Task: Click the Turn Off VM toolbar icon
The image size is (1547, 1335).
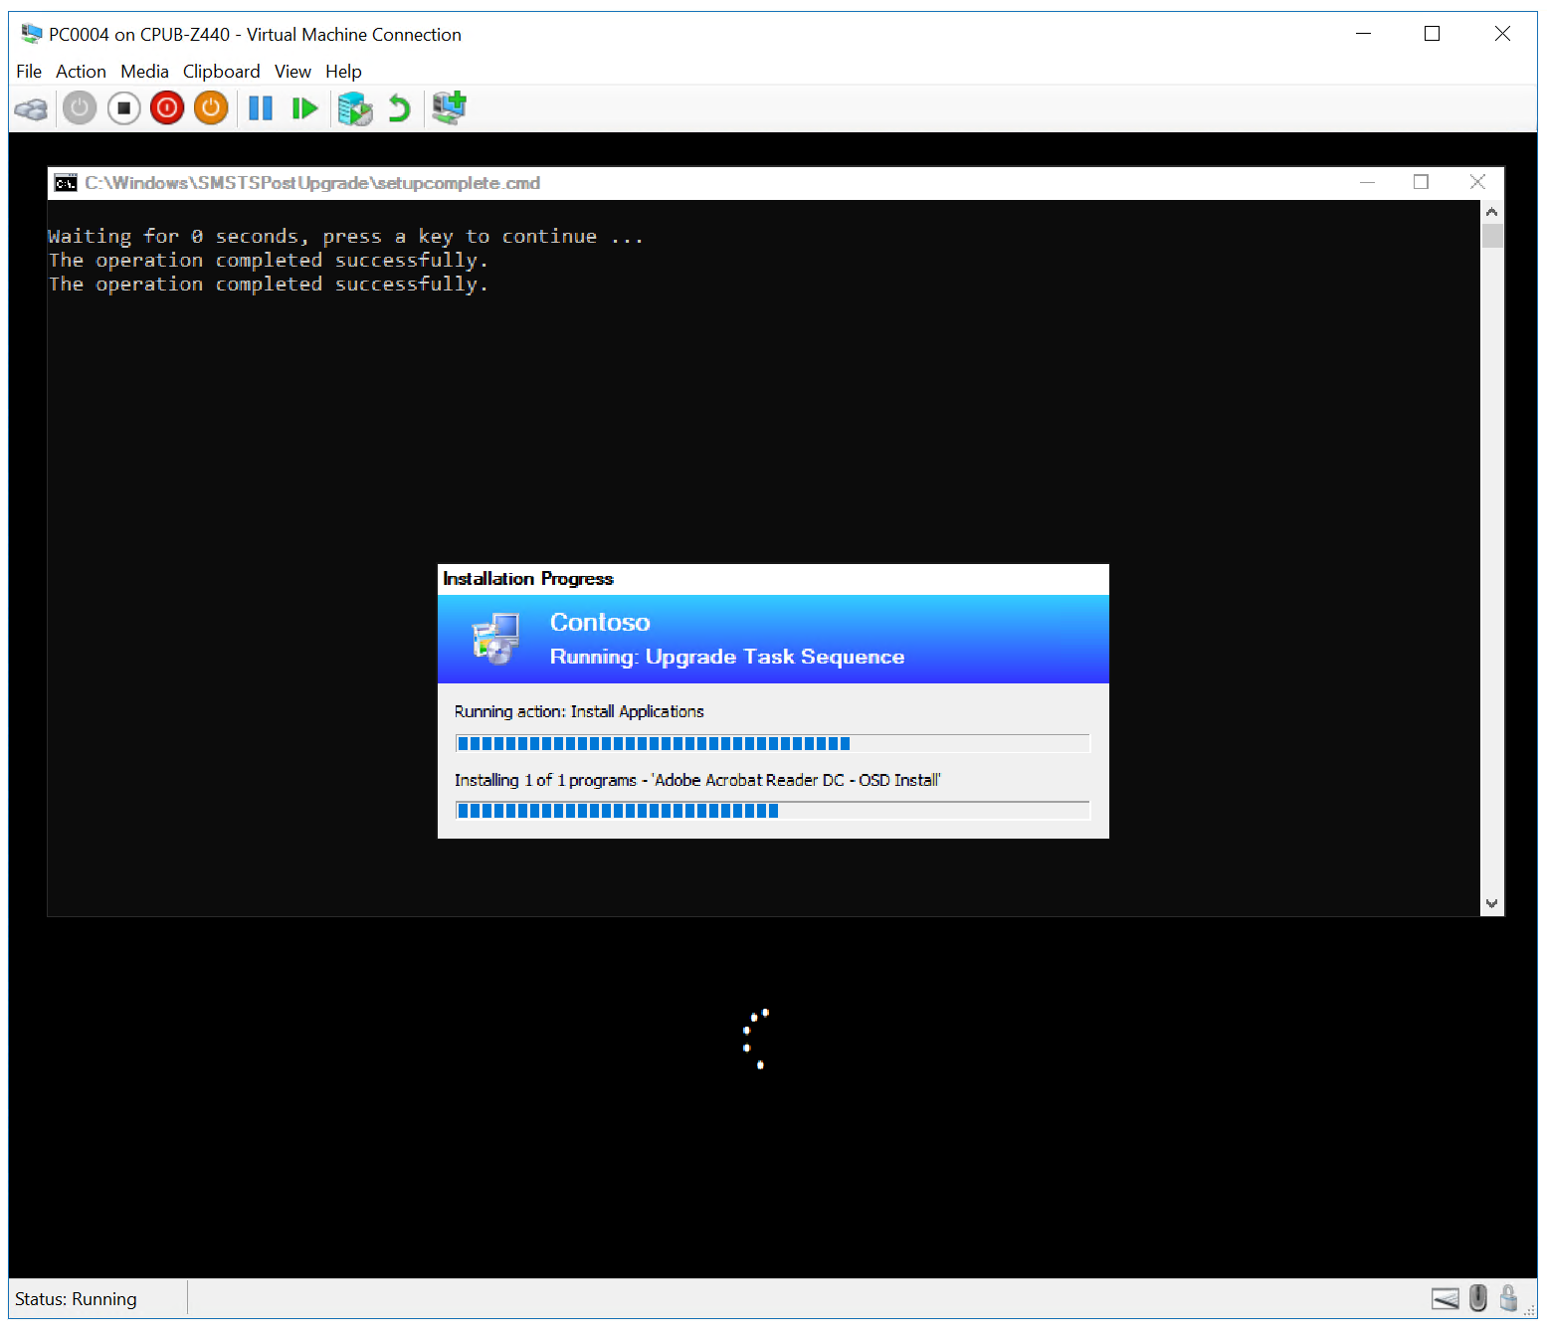Action: click(x=122, y=107)
